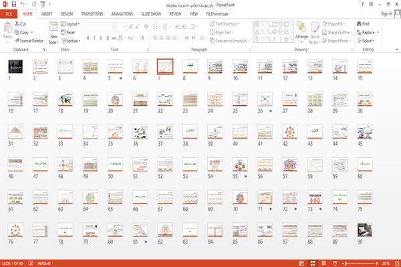Screen dimensions: 401x267
Task: Open Ribbon Display Options
Action: (371, 5)
